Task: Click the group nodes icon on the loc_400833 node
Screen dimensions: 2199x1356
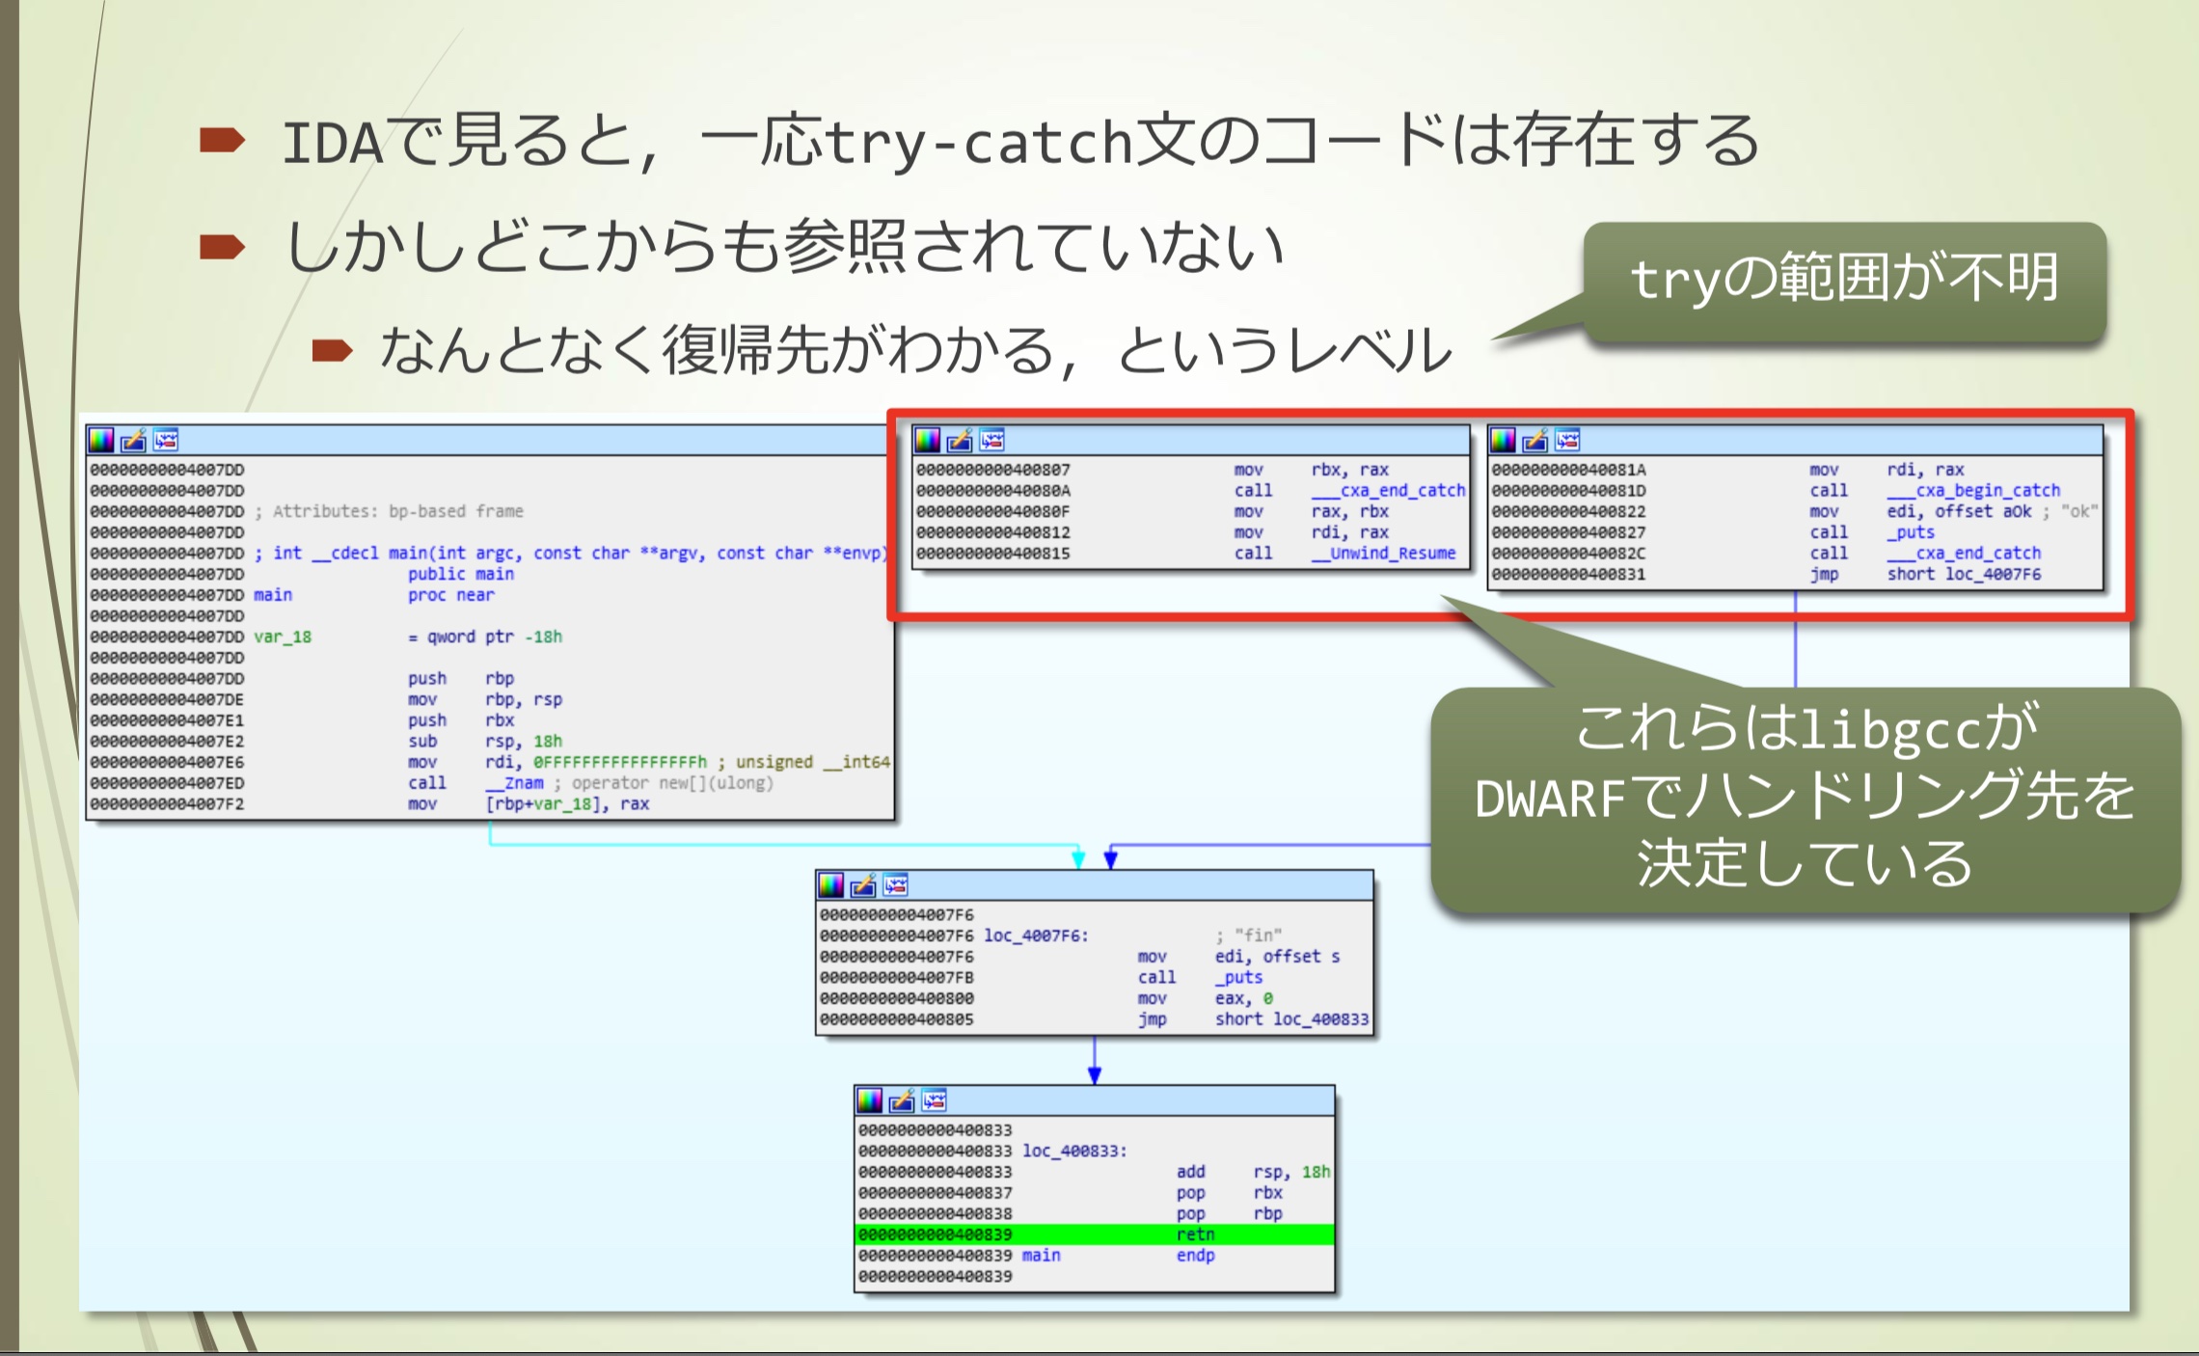Action: pos(935,1100)
